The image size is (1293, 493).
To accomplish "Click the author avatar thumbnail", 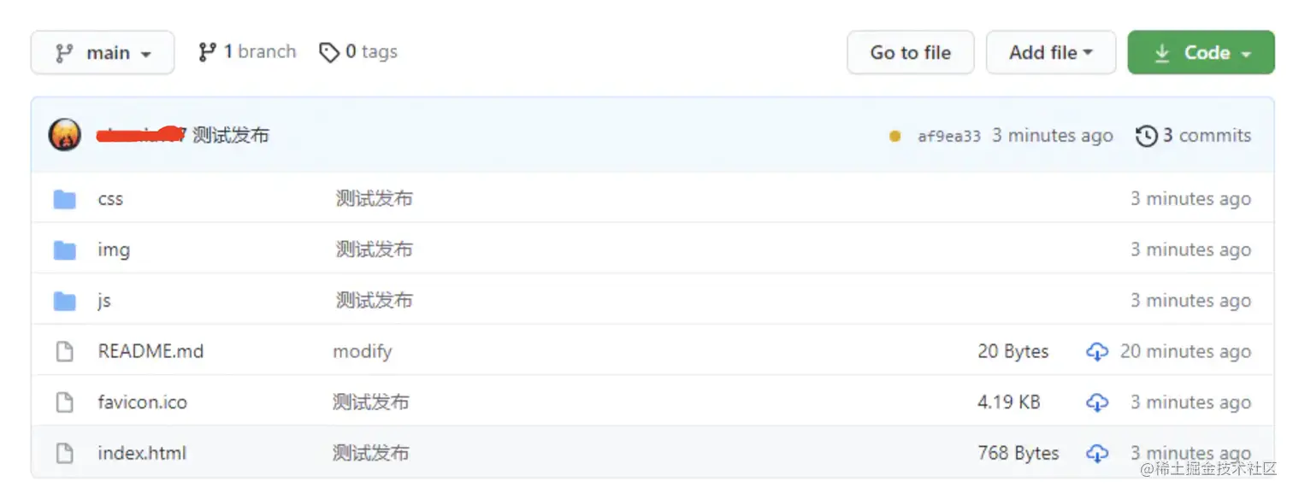I will click(65, 135).
